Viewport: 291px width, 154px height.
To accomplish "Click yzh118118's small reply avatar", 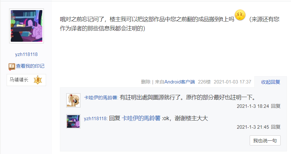I will click(x=73, y=121).
